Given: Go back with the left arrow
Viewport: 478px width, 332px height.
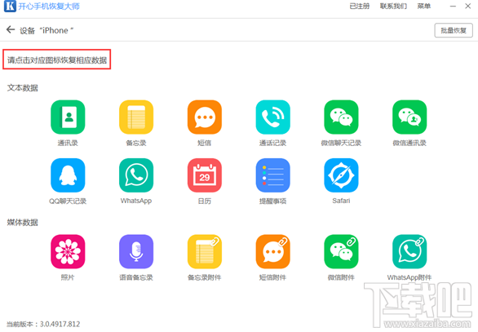Looking at the screenshot, I should 11,29.
